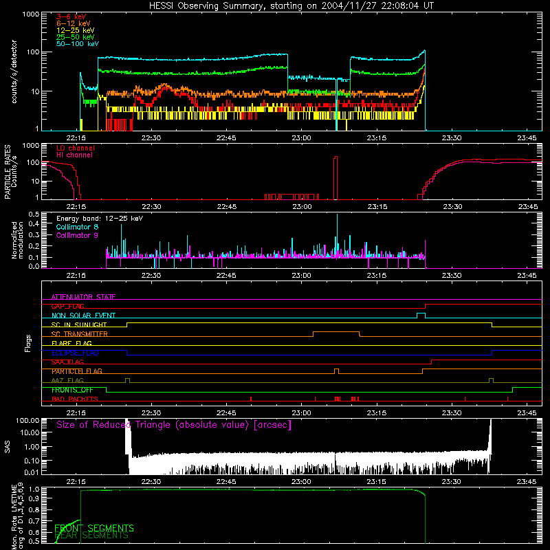Pick the 25-50 keV legend label

pyautogui.click(x=75, y=37)
